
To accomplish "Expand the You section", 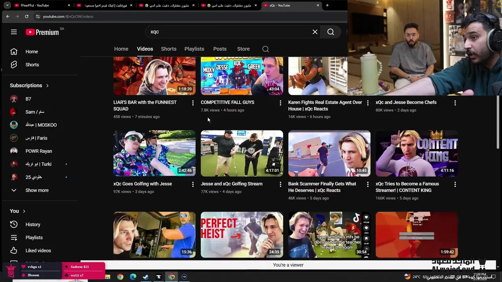I will (x=18, y=211).
